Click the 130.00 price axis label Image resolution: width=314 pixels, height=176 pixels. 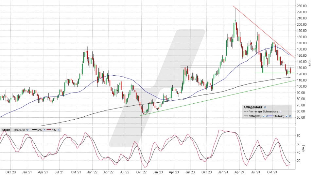[x=302, y=68]
